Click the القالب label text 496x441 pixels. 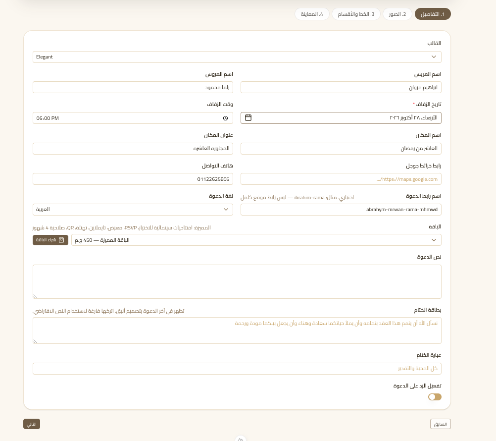click(x=434, y=43)
